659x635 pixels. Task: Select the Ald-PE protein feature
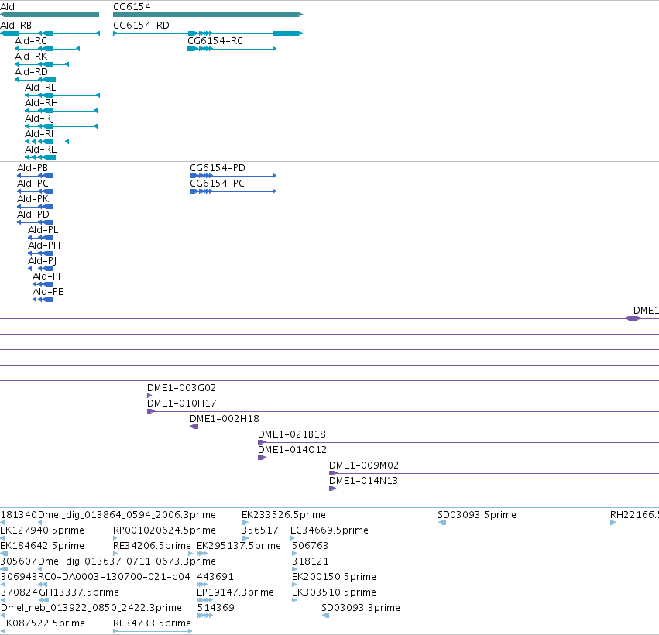(43, 300)
